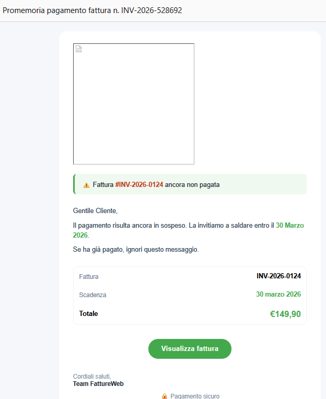Click the Cordiali saluti closing line

click(x=92, y=377)
